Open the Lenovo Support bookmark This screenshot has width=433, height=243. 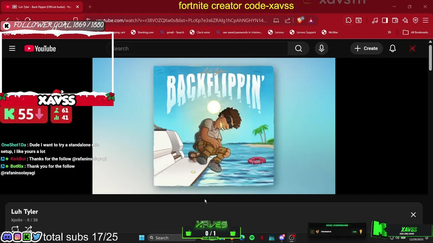click(302, 32)
